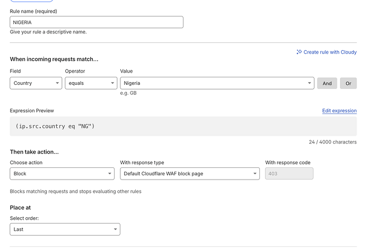Open the Select order dropdown showing Last
The image size is (366, 250).
pos(65,229)
